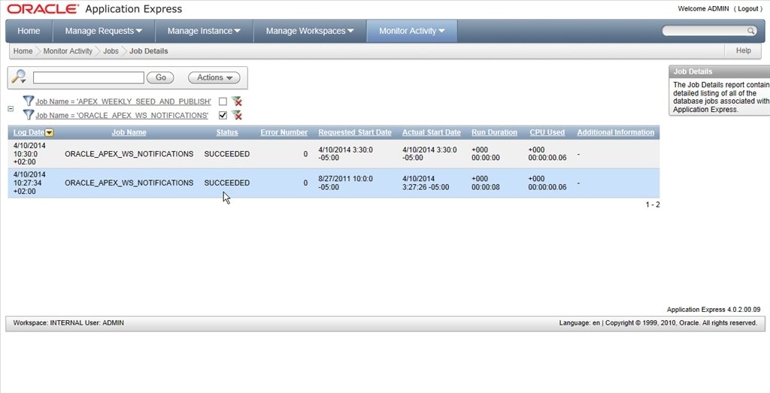Click log date 4/10/2014 10:27:34 cell

coord(29,183)
